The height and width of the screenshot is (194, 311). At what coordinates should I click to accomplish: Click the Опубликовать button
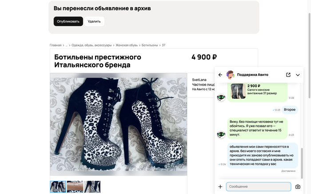coord(68,21)
